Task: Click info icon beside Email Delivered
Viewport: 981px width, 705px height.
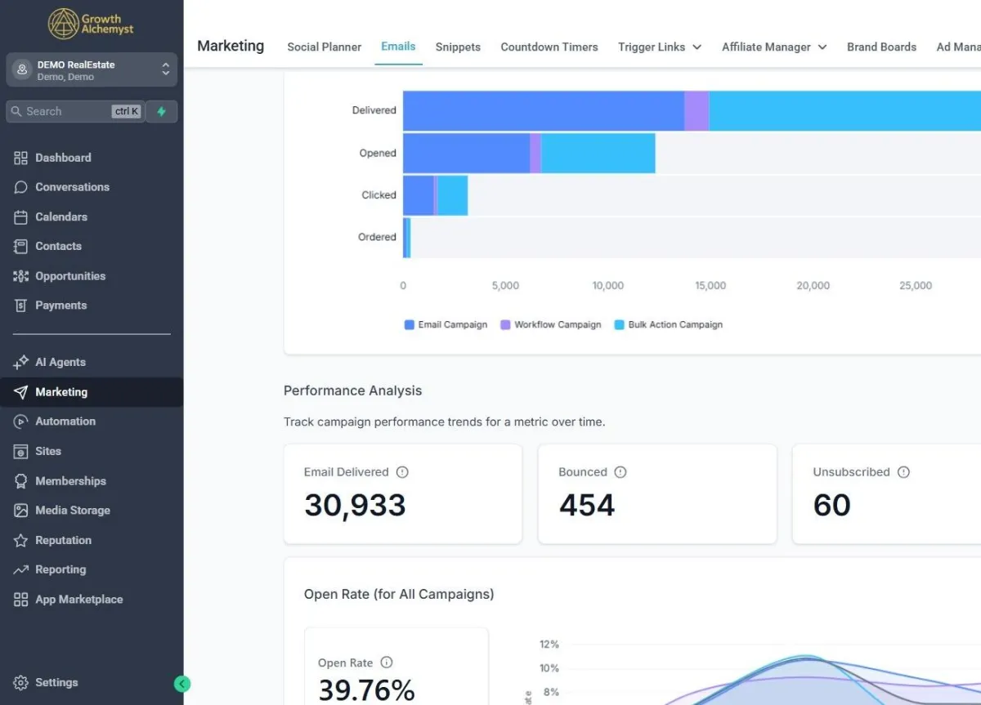Action: [402, 472]
